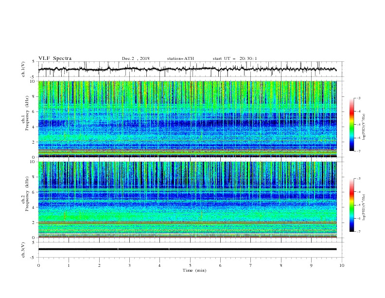The image size is (385, 298).
Task: Click the "2" tick on ch.1 frequency axis
Action: click(35, 142)
